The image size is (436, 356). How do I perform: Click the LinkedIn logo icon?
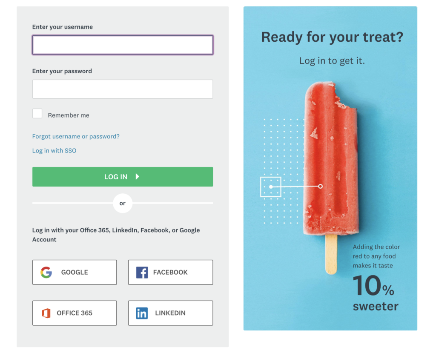pyautogui.click(x=141, y=313)
